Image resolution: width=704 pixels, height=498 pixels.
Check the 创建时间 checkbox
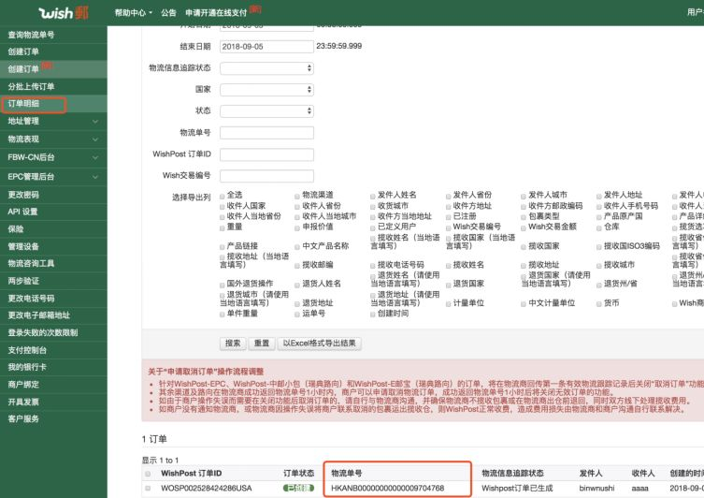click(x=373, y=315)
